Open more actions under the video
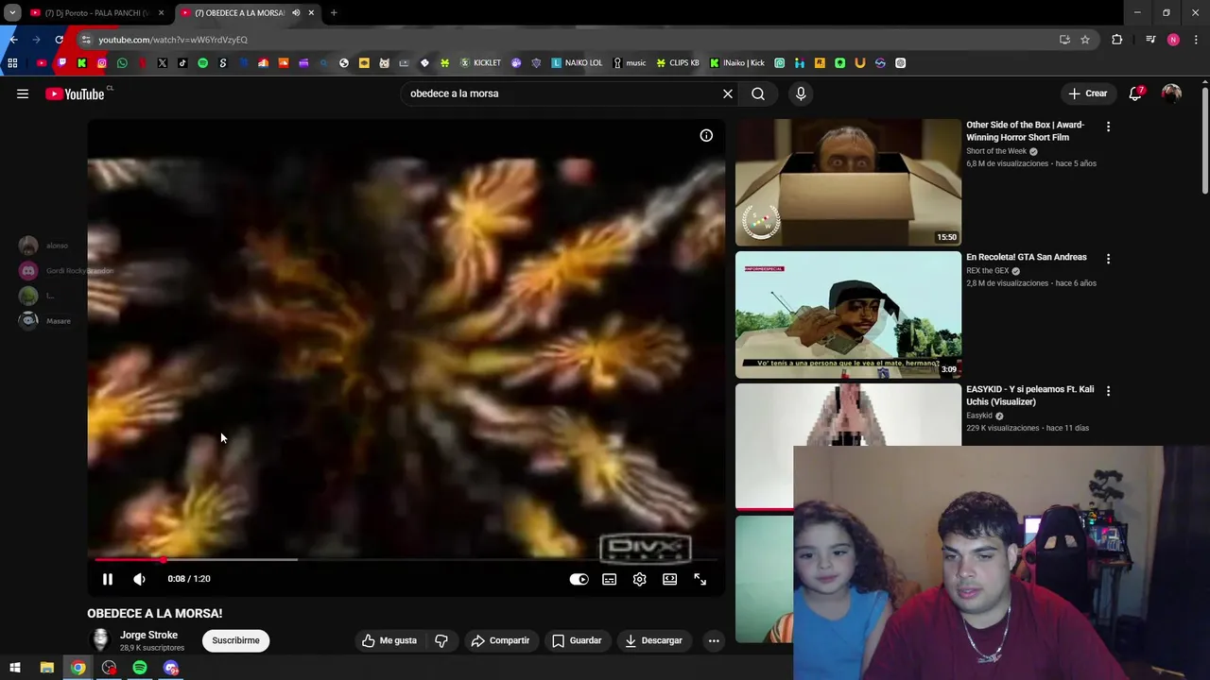Screen dimensions: 1210x680 pos(714,640)
